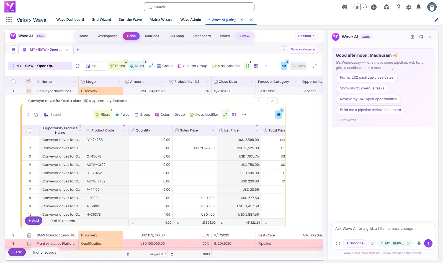The image size is (443, 263).
Task: Click the notifications bell icon
Action: [419, 7]
